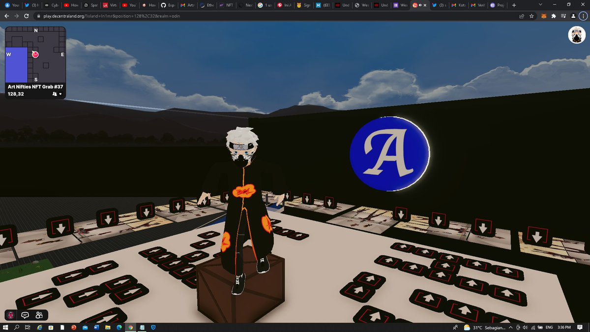Show hidden system tray icons

click(x=511, y=328)
